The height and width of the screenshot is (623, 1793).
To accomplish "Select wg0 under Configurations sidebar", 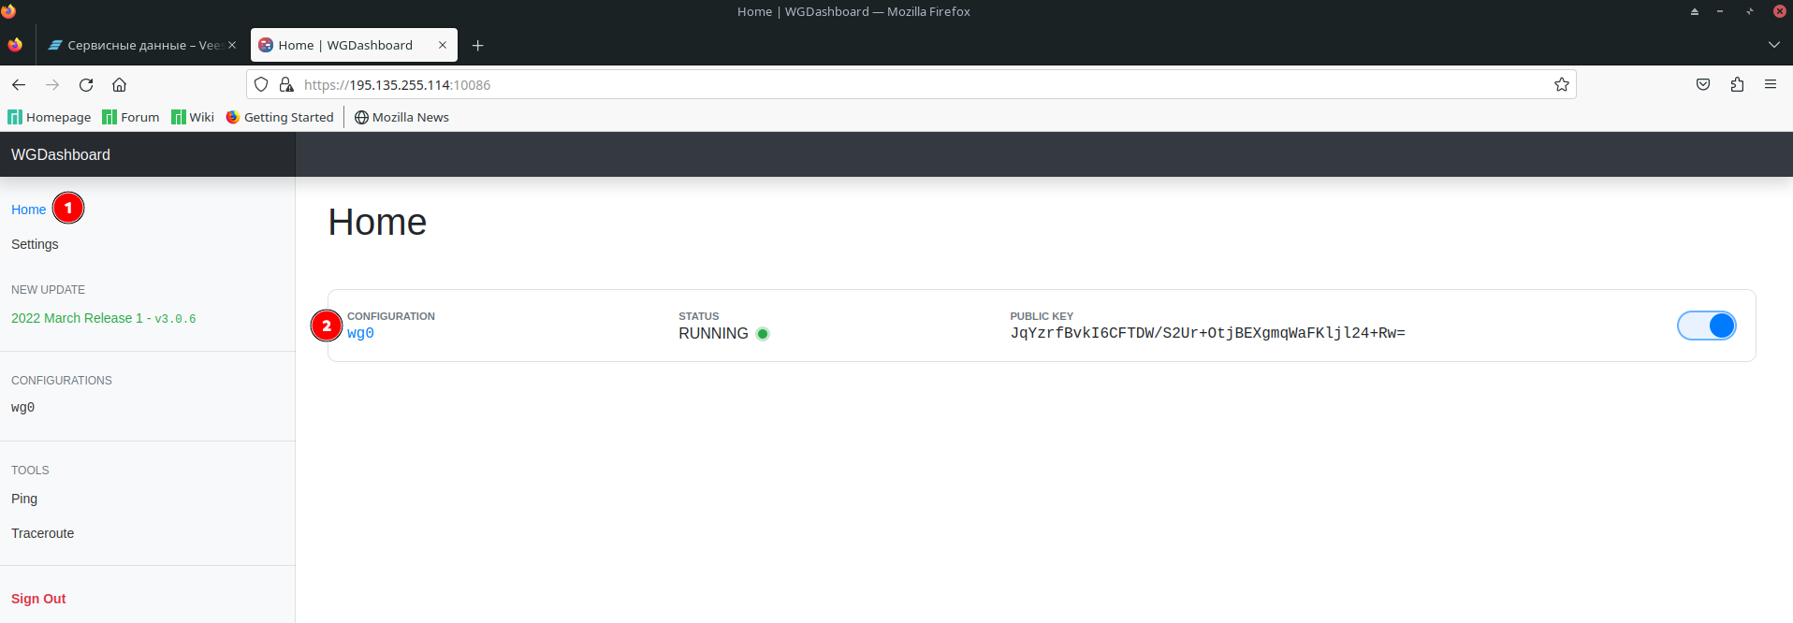I will point(22,407).
